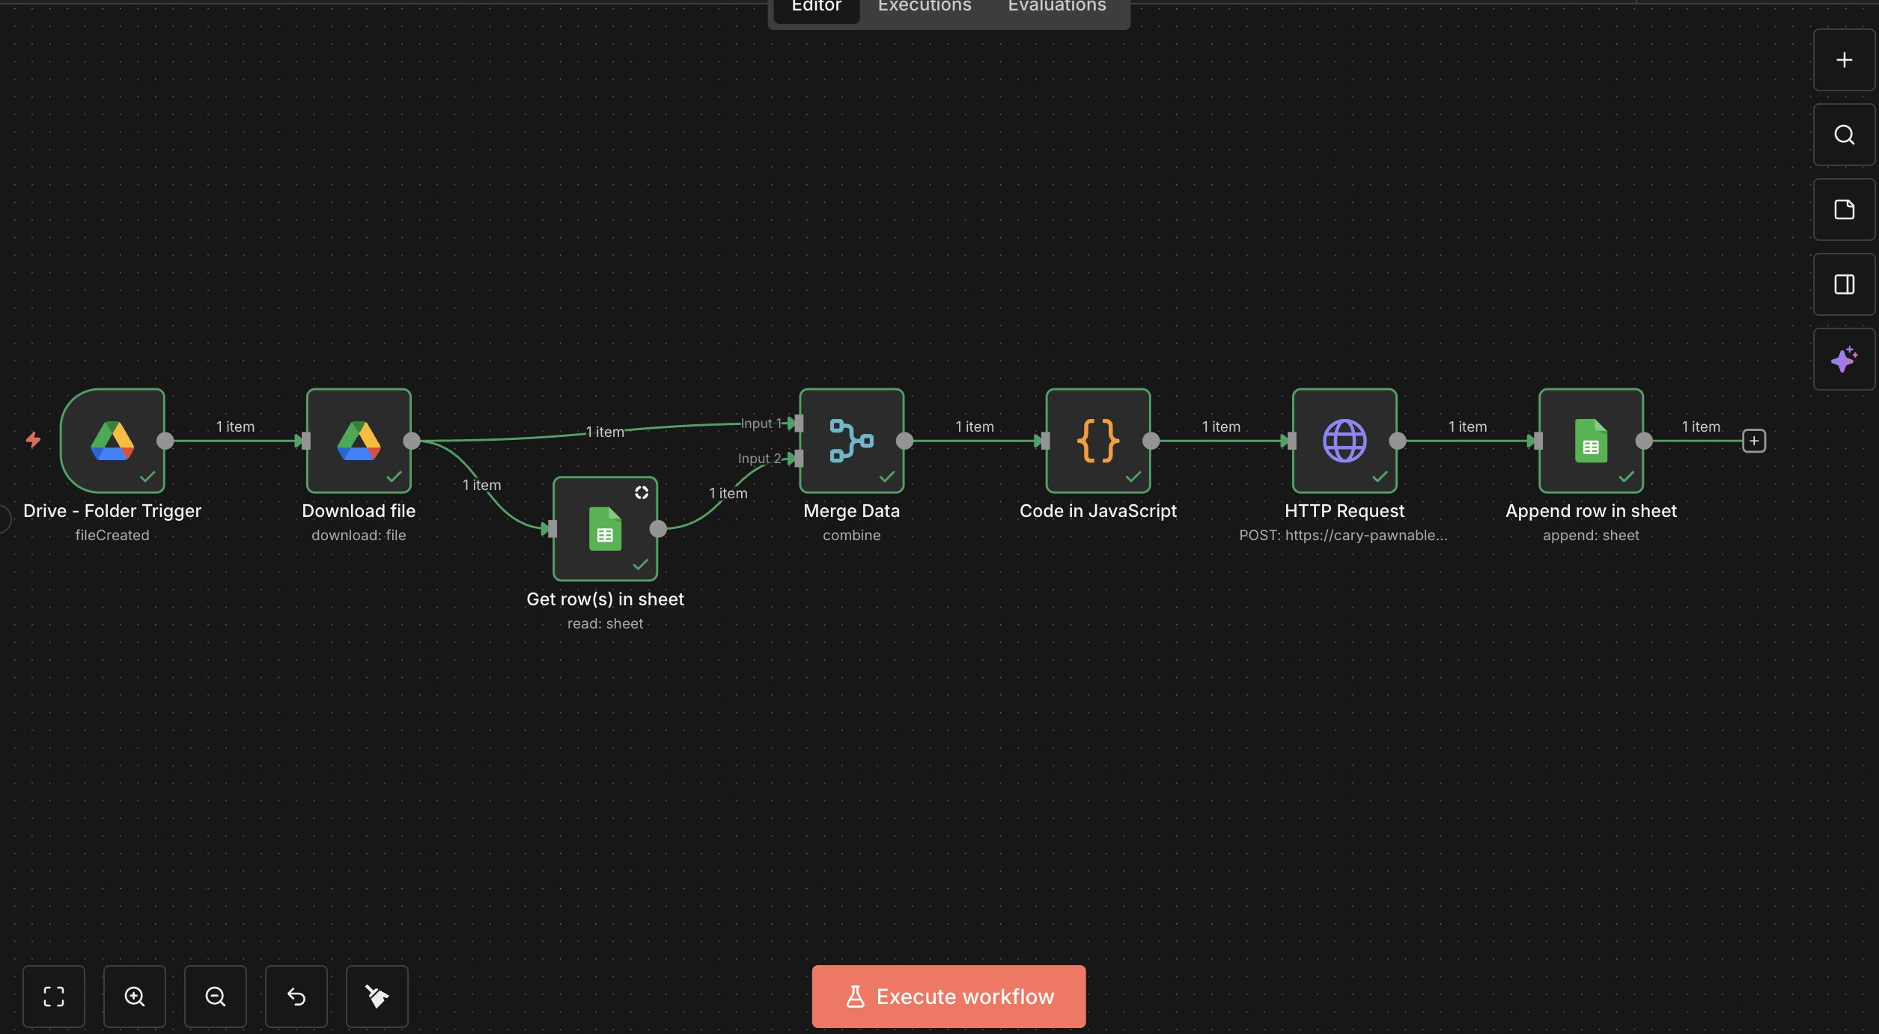Zoom out of the canvas
This screenshot has width=1879, height=1034.
216,996
